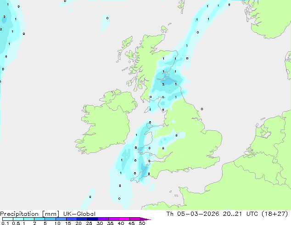Click the 30–35 mm legend color swatch
Image resolution: width=291 pixels, height=225 pixels.
click(x=103, y=219)
